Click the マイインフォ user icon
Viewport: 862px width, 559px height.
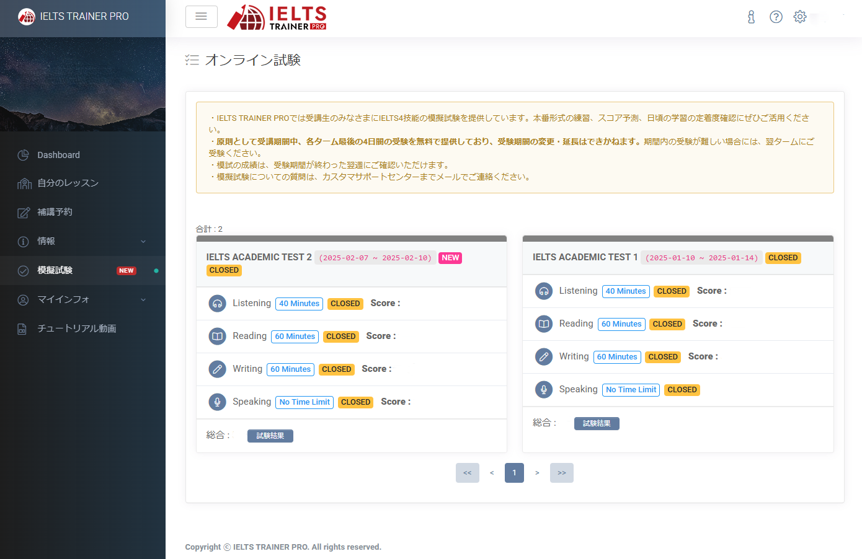coord(23,300)
